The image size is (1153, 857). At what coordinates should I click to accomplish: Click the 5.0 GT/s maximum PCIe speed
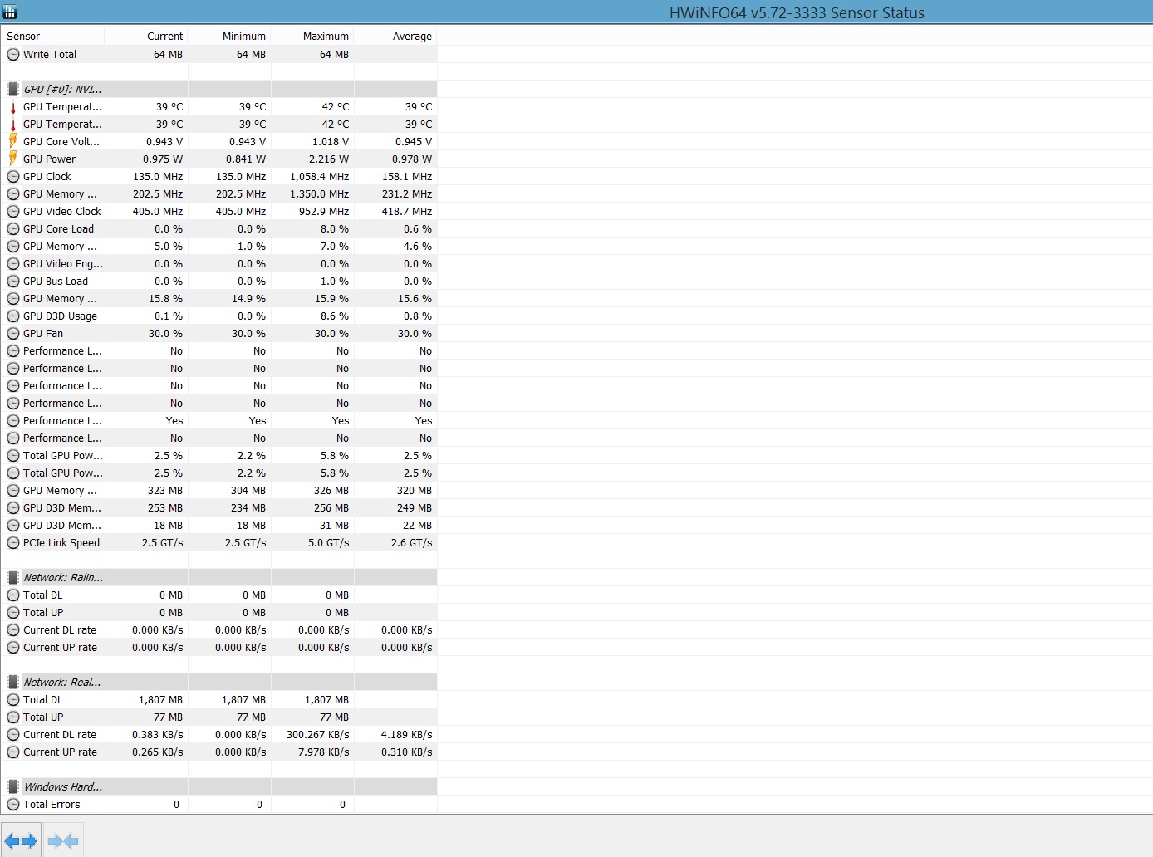click(329, 543)
